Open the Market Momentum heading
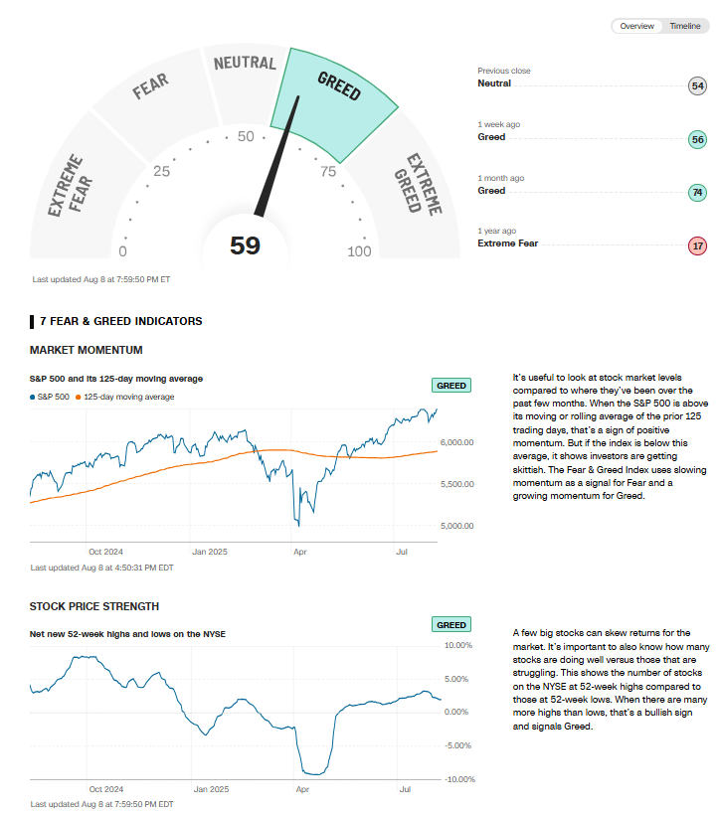718x814 pixels. 87,350
